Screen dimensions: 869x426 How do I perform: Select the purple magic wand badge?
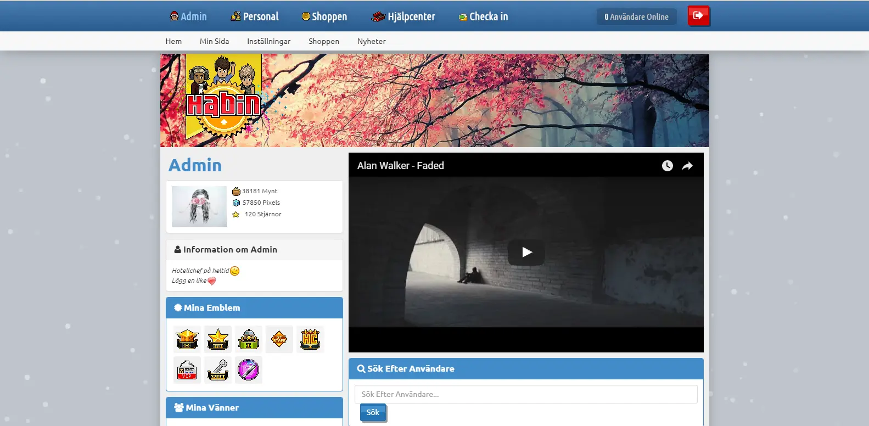tap(249, 370)
